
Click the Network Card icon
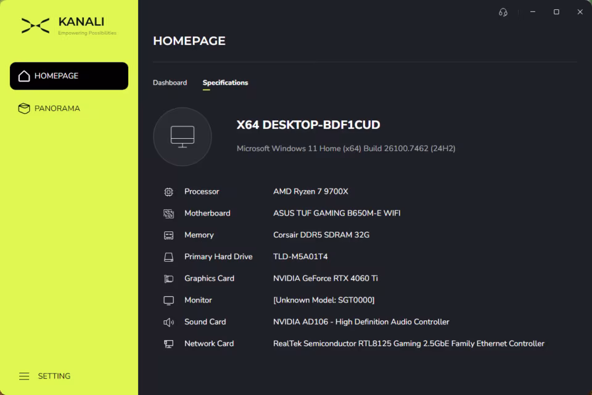coord(169,344)
